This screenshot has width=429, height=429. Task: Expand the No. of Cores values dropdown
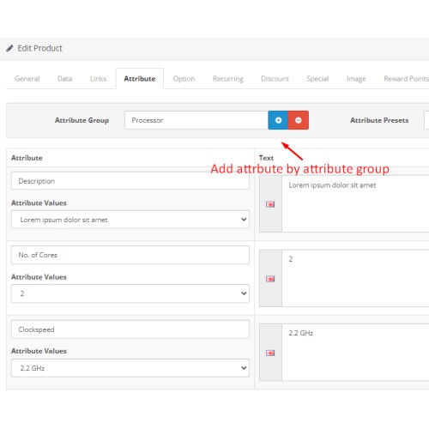[130, 293]
